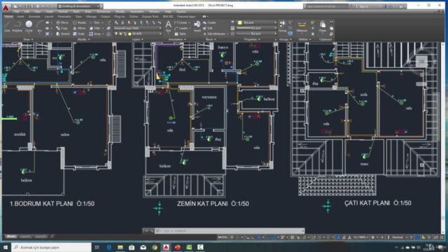Open the Decimal units dropdown in status bar

pyautogui.click(x=400, y=237)
